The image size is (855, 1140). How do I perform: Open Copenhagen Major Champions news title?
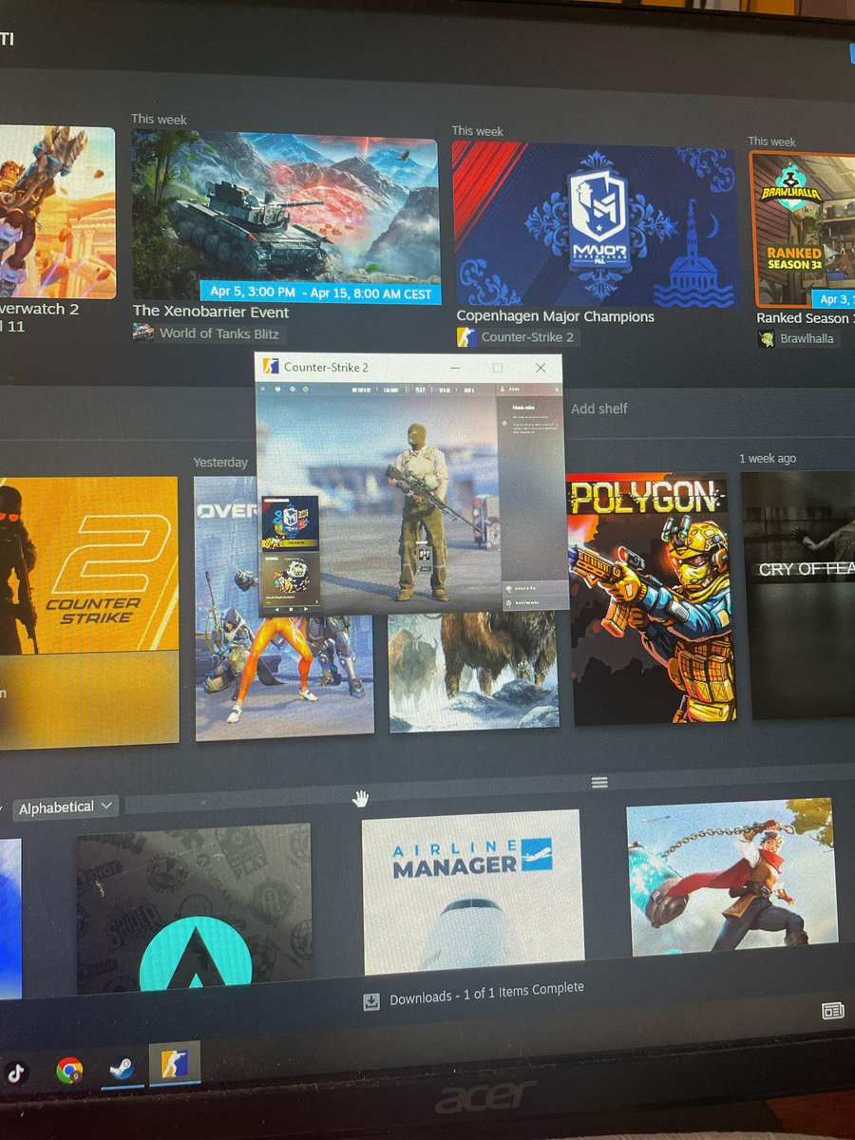[556, 316]
